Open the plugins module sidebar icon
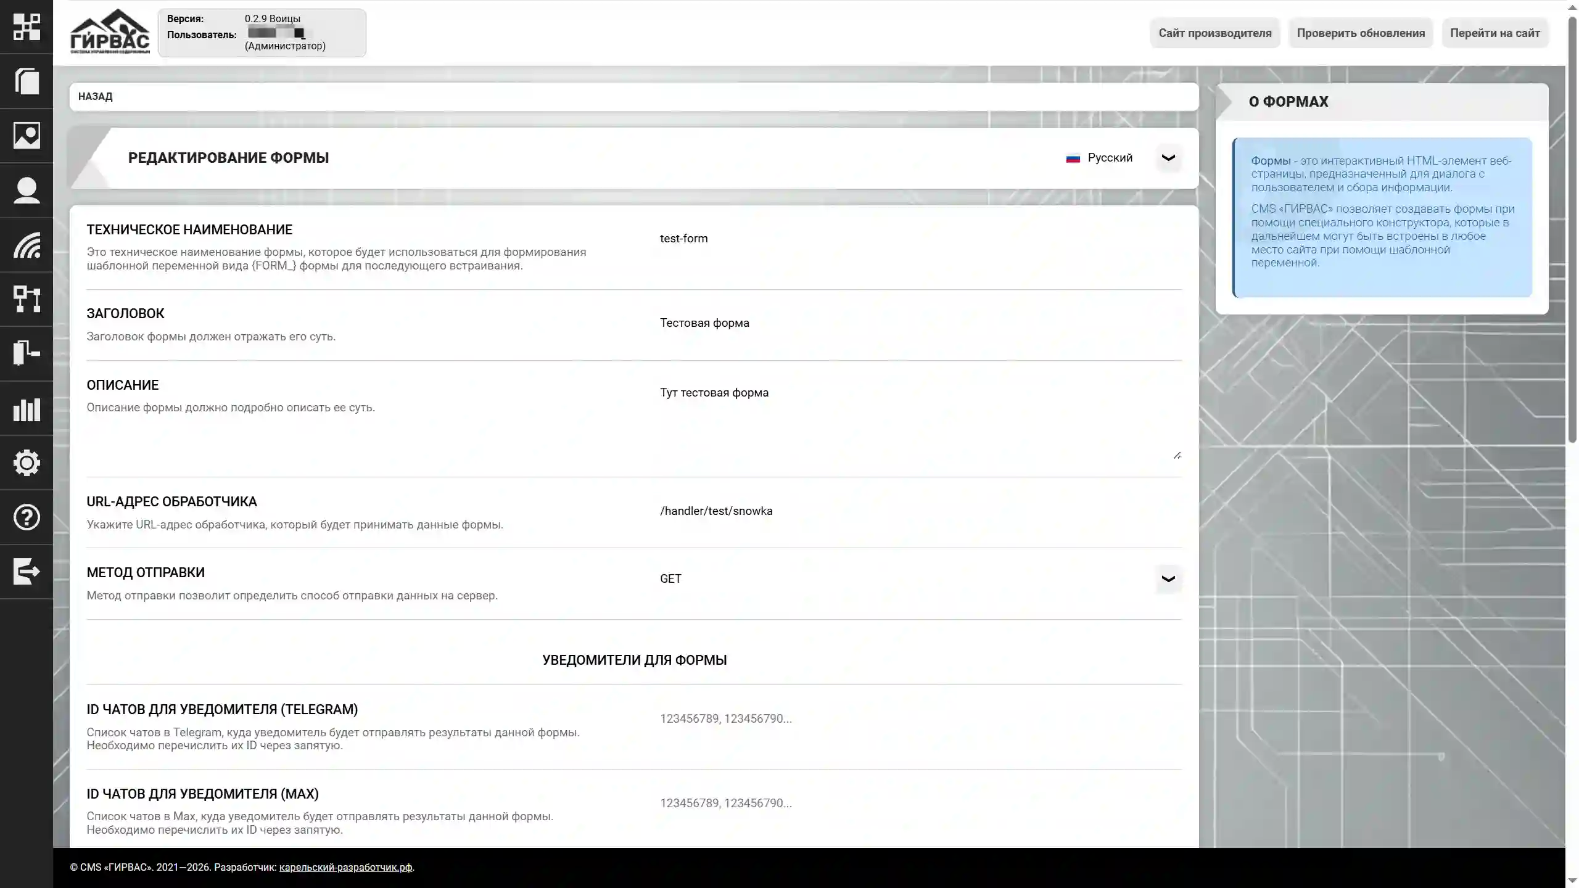This screenshot has height=888, width=1579. click(x=27, y=352)
